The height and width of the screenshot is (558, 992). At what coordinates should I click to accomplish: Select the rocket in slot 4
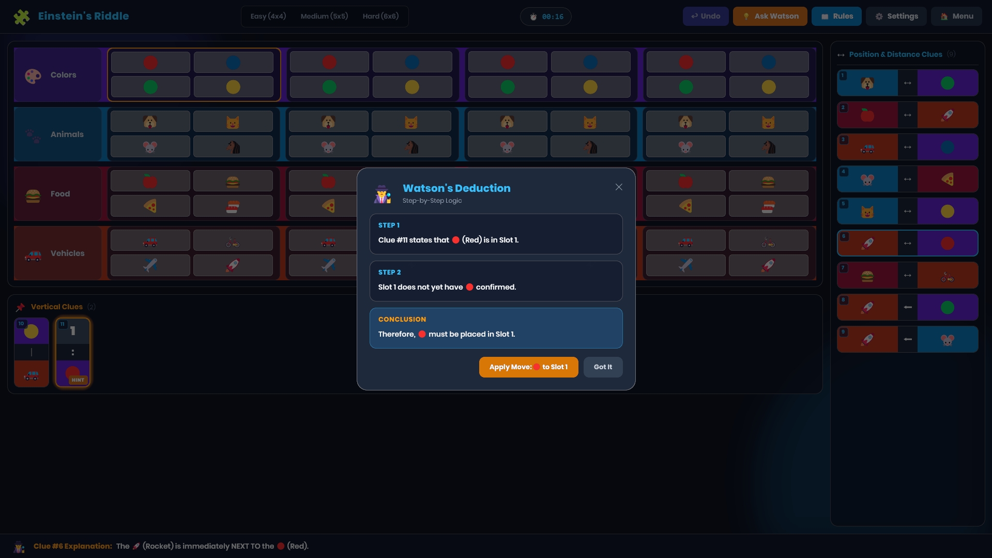(768, 265)
